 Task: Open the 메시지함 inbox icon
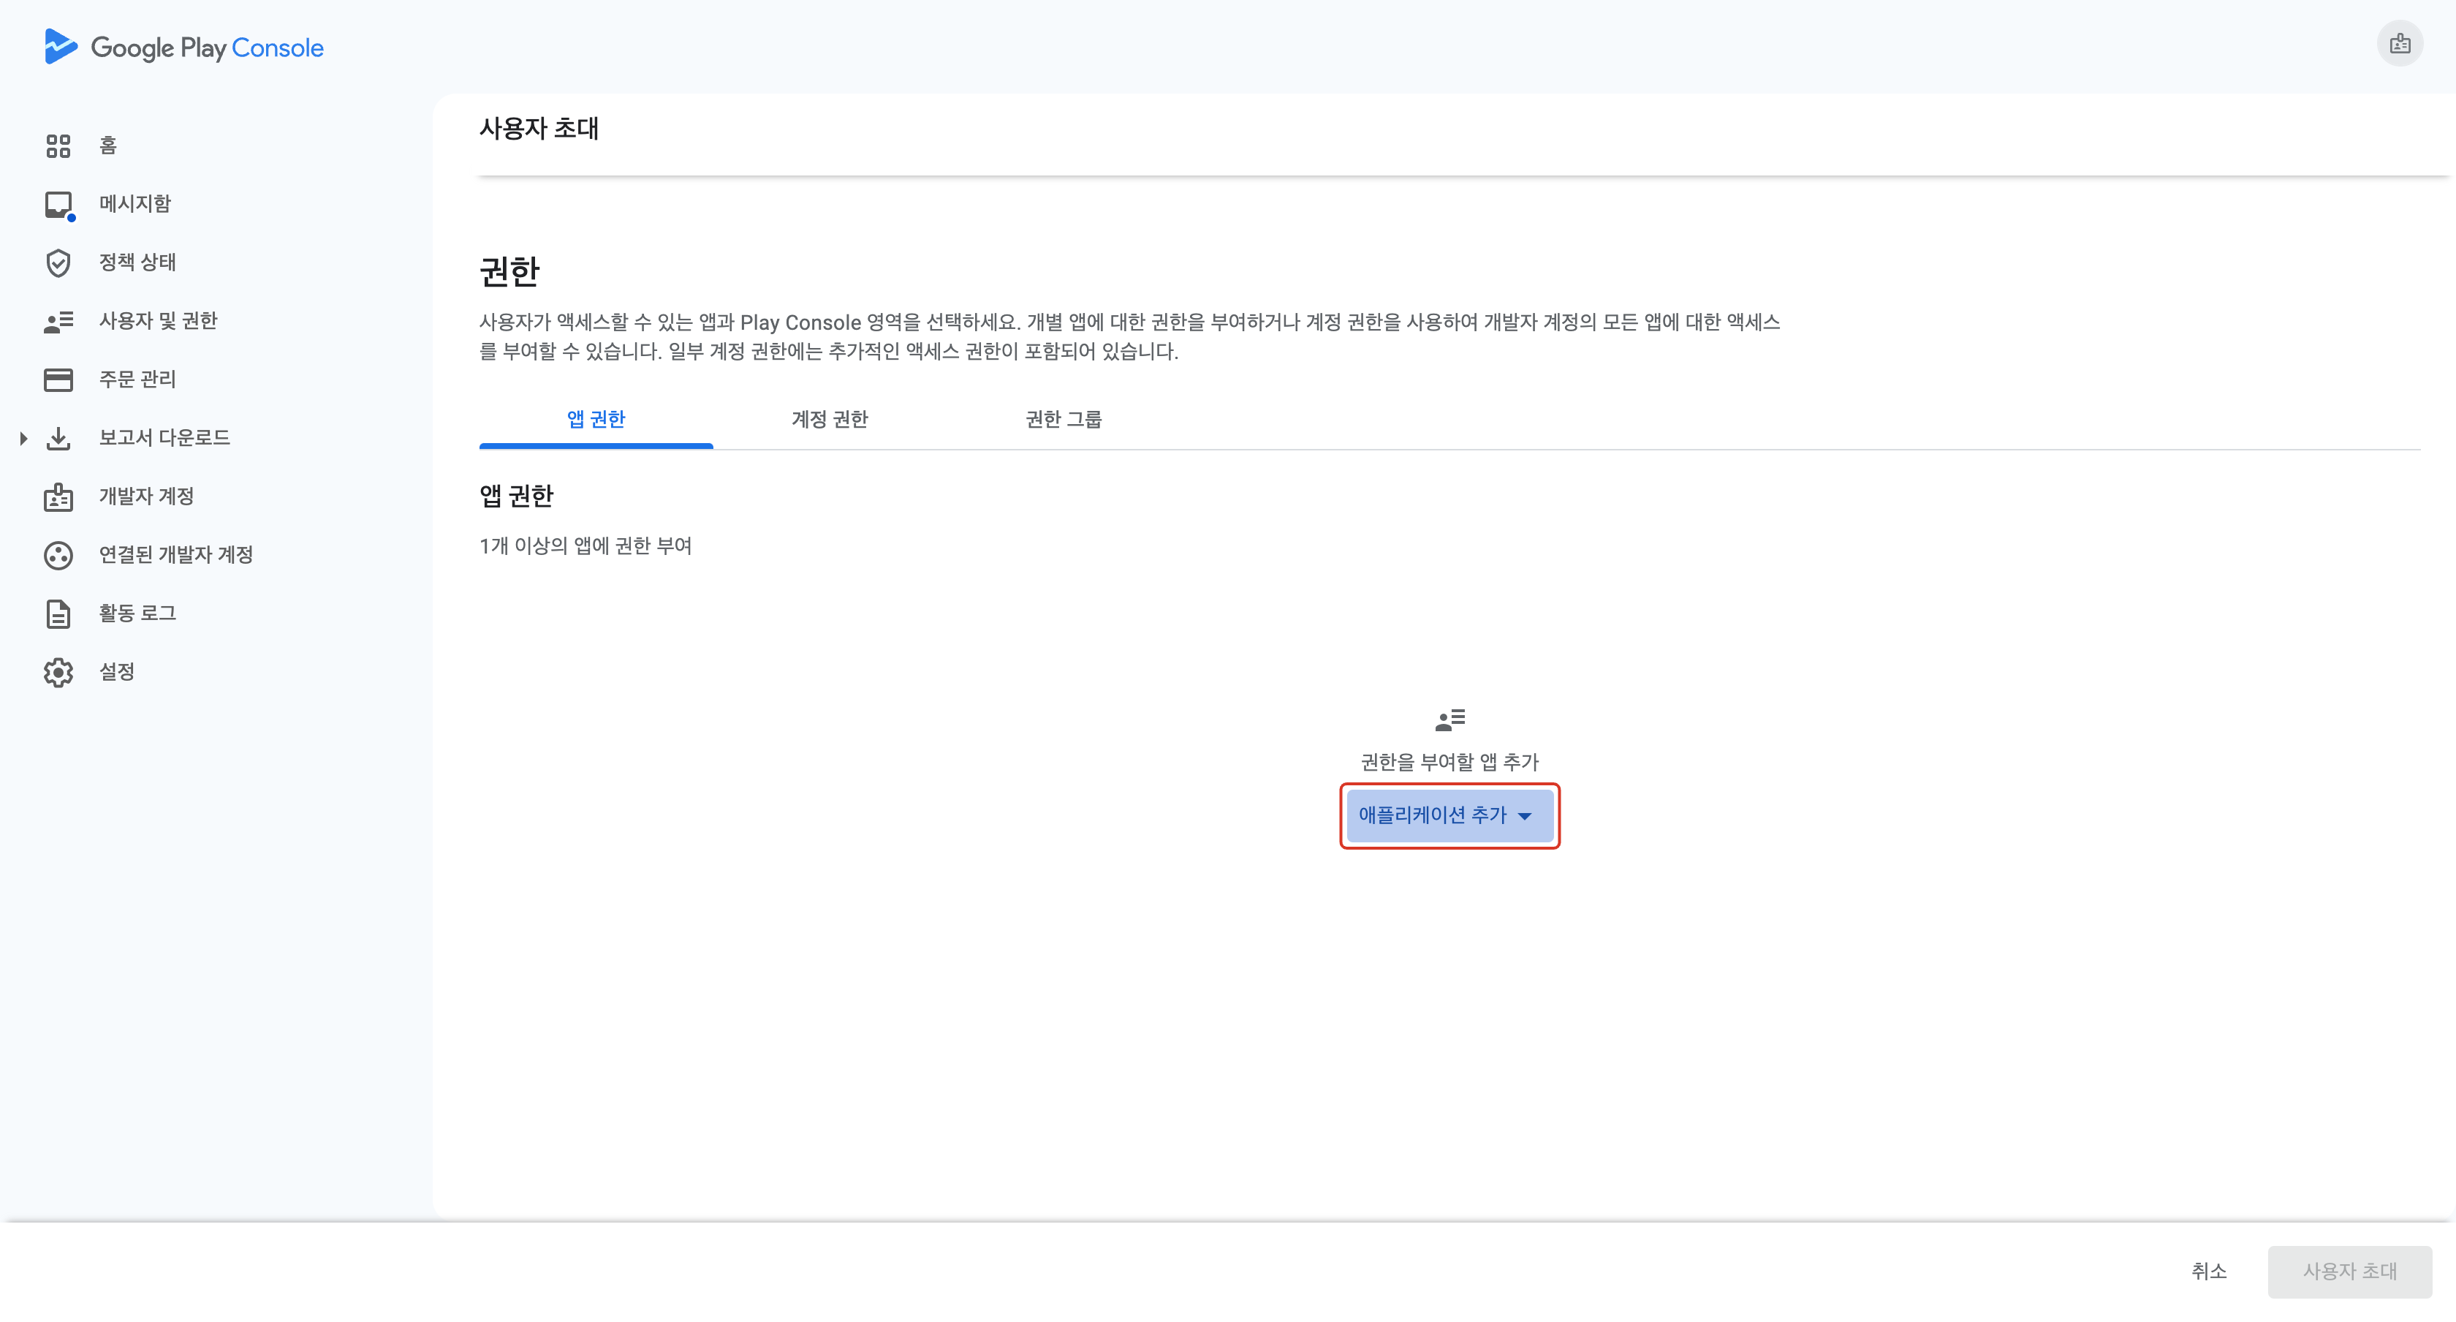[x=58, y=204]
